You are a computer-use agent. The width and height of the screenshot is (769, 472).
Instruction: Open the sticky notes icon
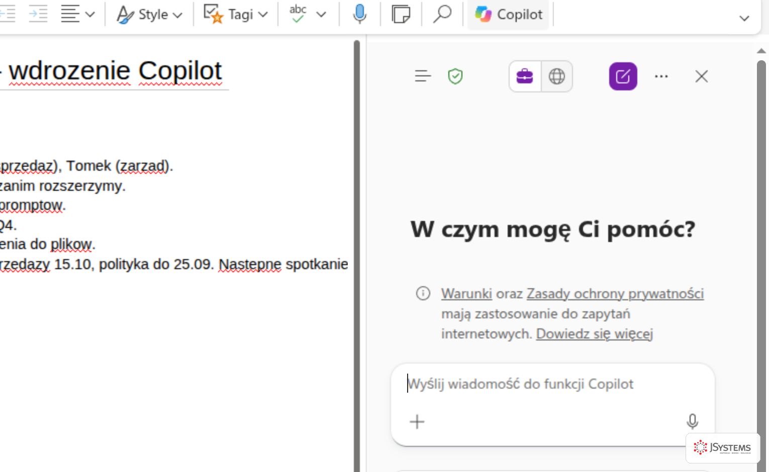401,14
